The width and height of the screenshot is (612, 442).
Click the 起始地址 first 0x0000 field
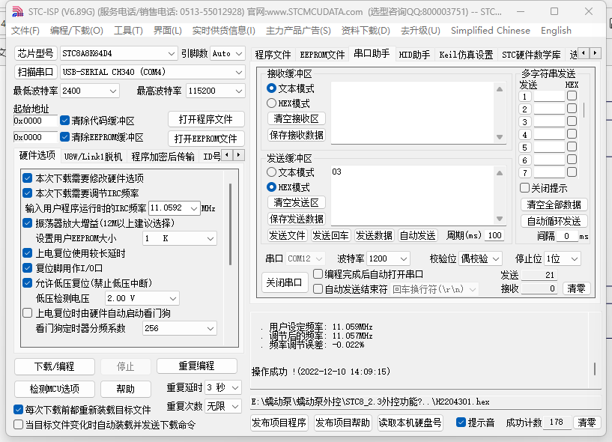pos(35,121)
